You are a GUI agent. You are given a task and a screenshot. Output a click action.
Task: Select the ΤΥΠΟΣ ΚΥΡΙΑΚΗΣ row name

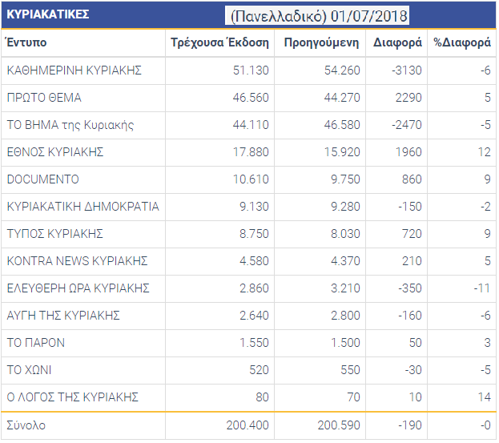(54, 234)
